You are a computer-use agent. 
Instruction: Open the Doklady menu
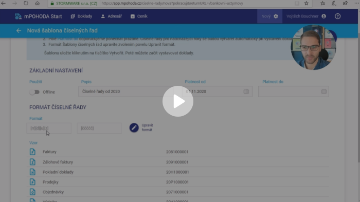pos(81,16)
